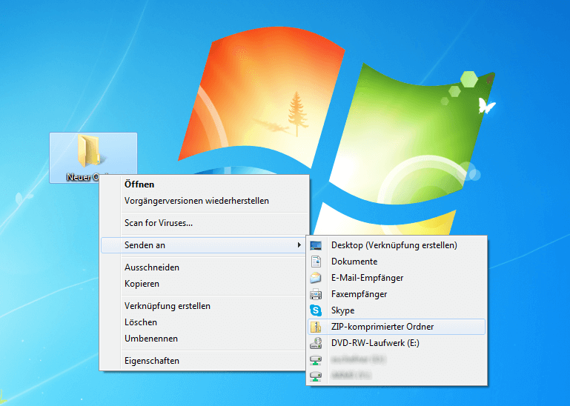Select Kopieren in the context menu
The width and height of the screenshot is (570, 406).
click(x=142, y=284)
